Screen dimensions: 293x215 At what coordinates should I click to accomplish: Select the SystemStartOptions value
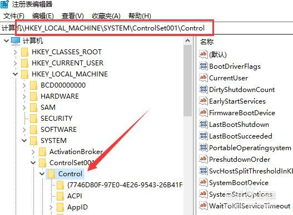pyautogui.click(x=241, y=194)
